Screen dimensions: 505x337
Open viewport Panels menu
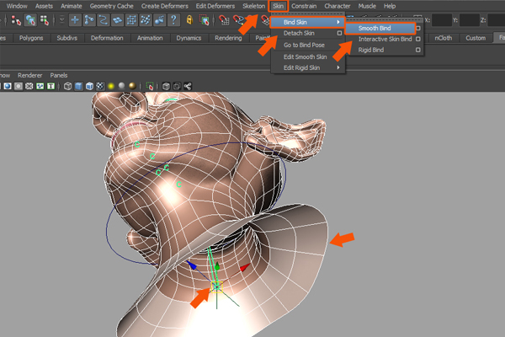click(x=59, y=75)
